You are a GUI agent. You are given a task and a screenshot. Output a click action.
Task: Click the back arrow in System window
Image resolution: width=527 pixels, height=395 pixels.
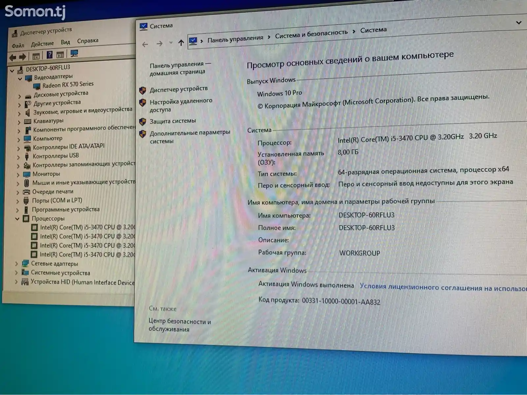145,44
